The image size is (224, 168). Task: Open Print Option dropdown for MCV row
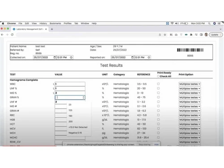(x=190, y=129)
